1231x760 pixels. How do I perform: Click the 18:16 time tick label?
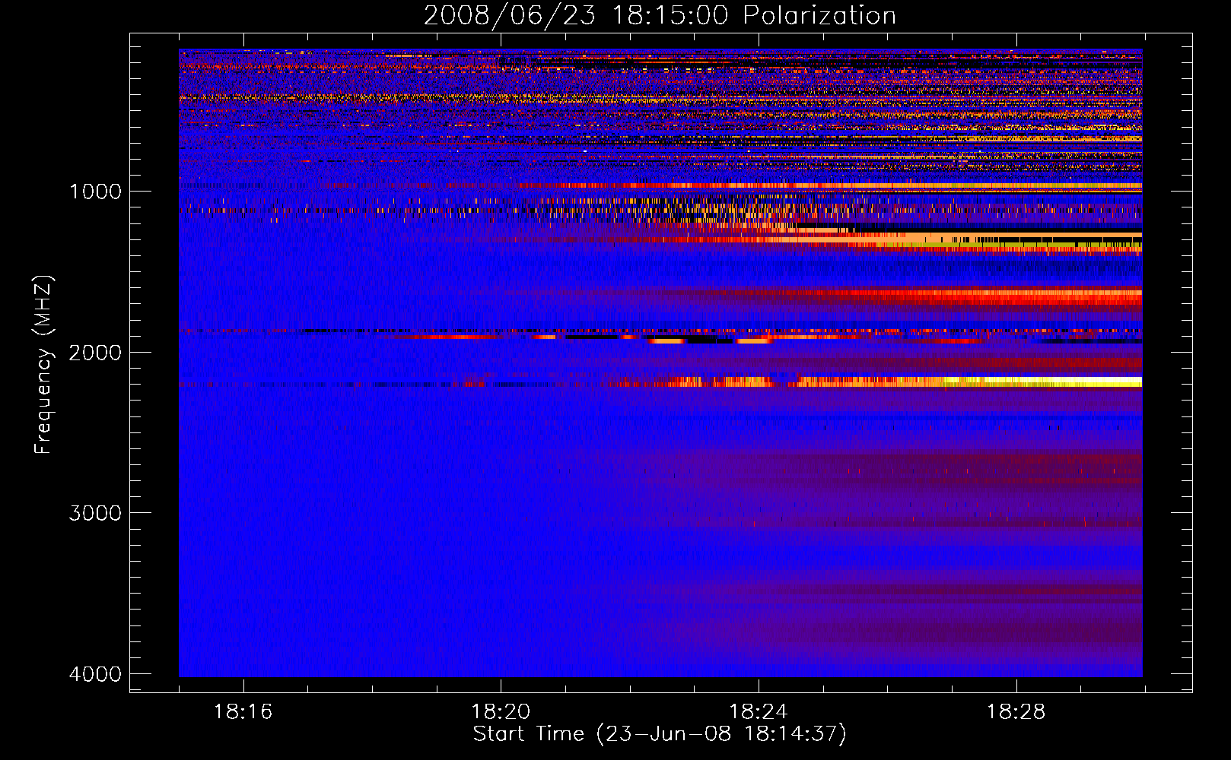(x=243, y=712)
